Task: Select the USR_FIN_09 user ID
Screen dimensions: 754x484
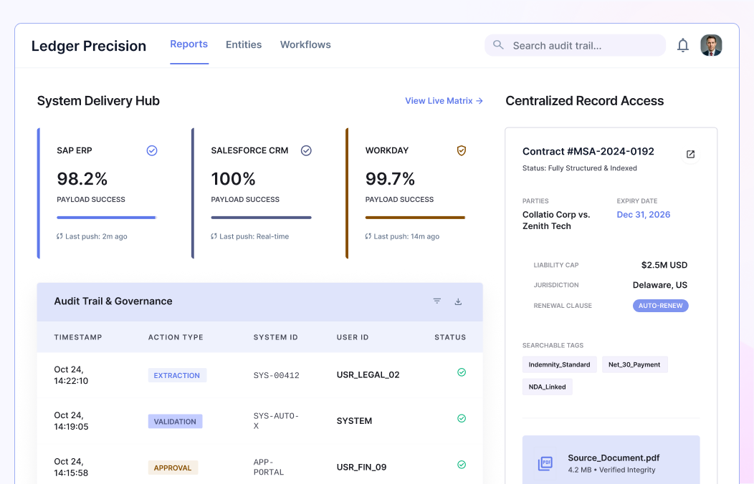Action: 362,468
